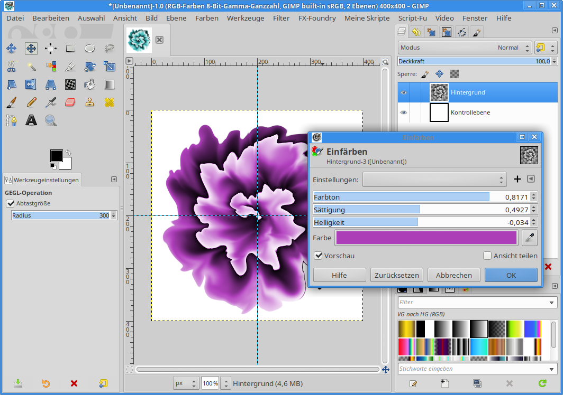
Task: Open the Filter menu
Action: (x=281, y=18)
